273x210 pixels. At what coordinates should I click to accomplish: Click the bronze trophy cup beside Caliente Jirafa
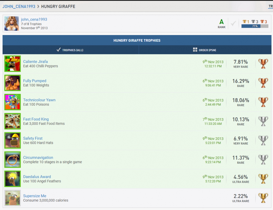[263, 64]
